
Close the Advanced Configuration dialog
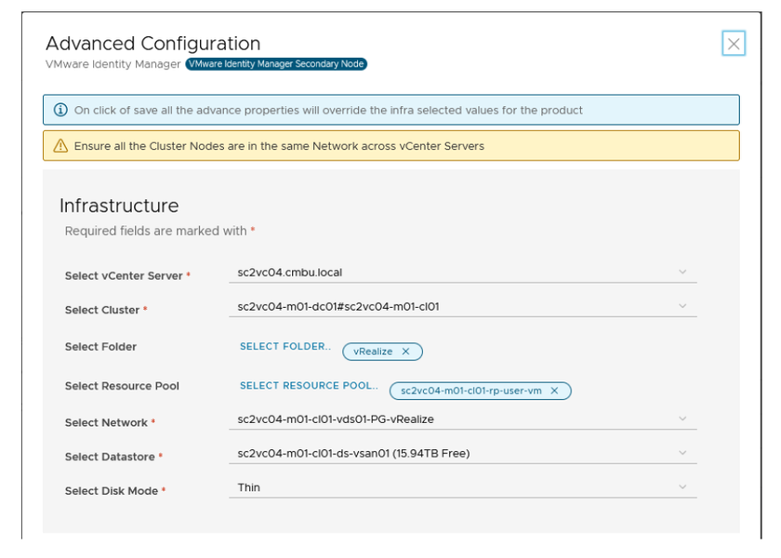(x=734, y=44)
